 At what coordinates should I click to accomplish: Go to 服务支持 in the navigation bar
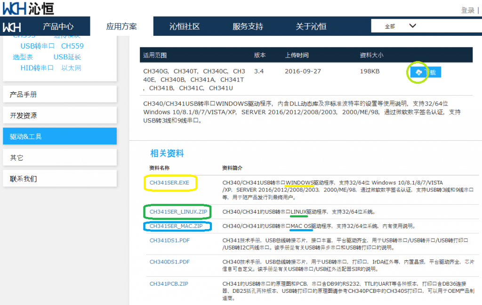tap(248, 26)
